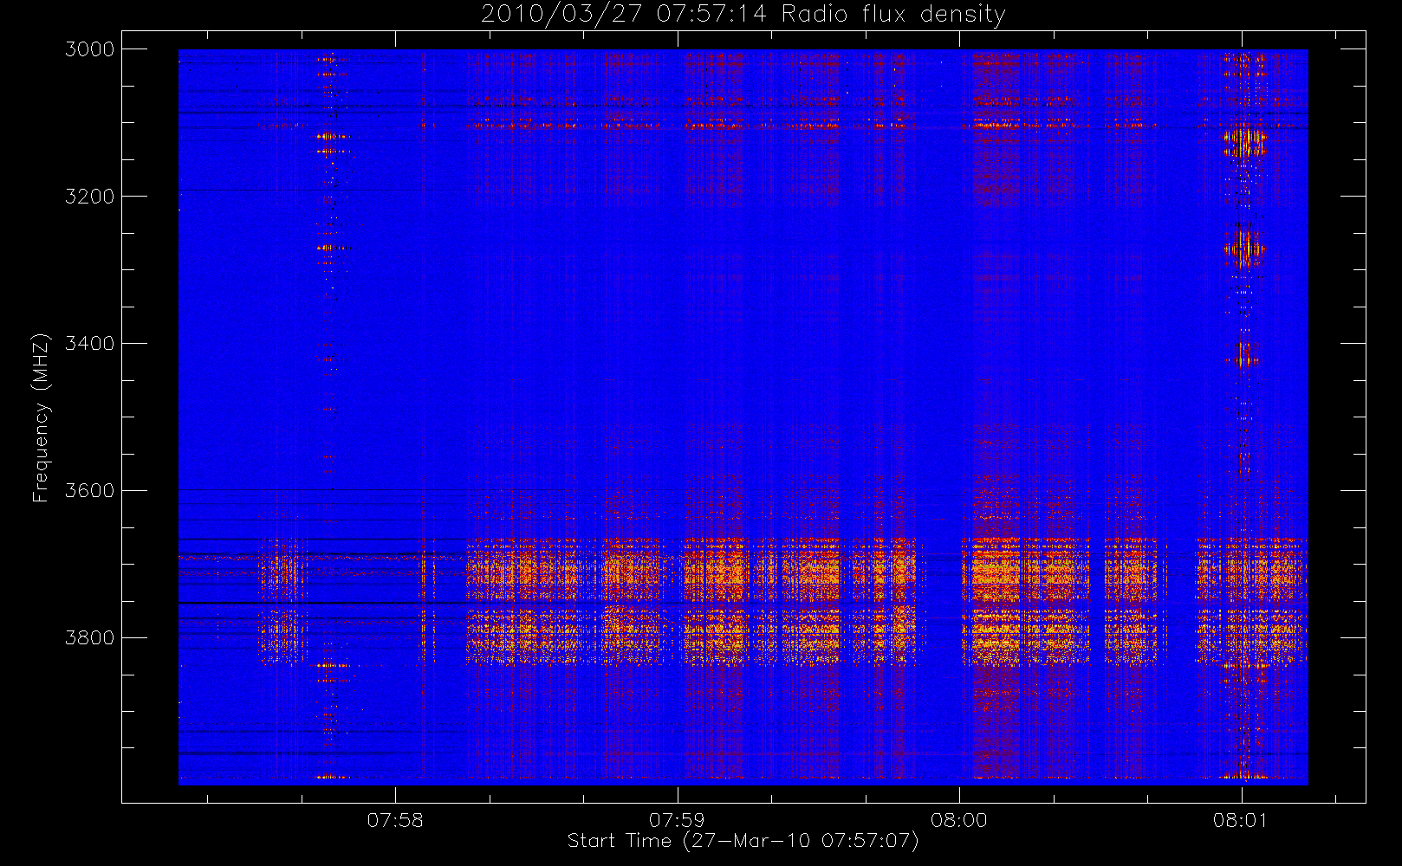Click the 3200 frequency tick label
Screen dimensions: 1402x866
(90, 197)
